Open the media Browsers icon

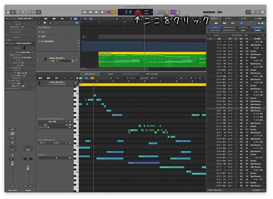coord(263,12)
